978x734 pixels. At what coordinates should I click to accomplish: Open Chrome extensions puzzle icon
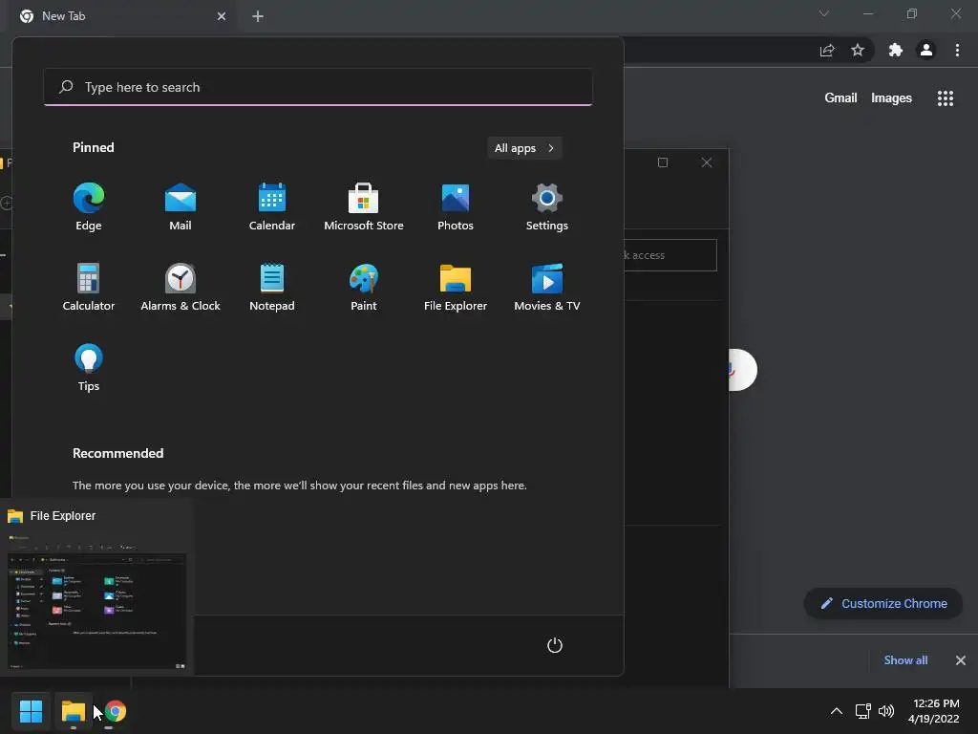[x=895, y=50]
